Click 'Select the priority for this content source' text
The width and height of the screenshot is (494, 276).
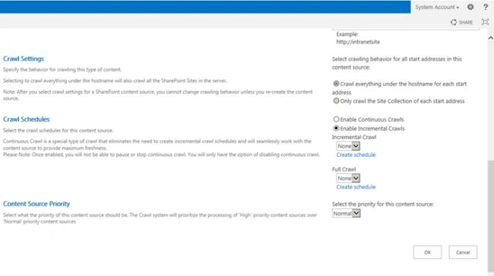click(x=383, y=205)
